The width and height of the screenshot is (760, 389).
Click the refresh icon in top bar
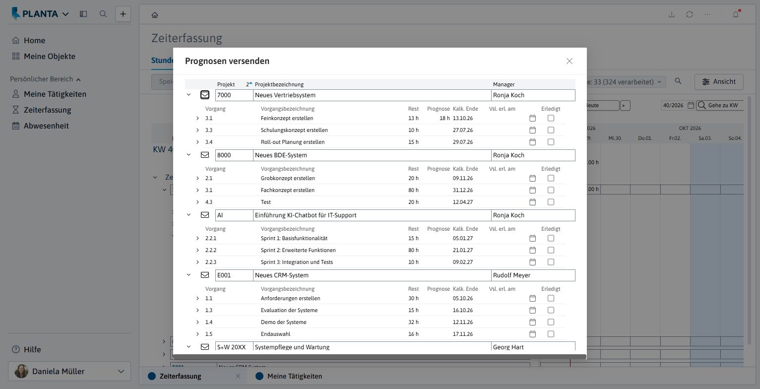690,14
